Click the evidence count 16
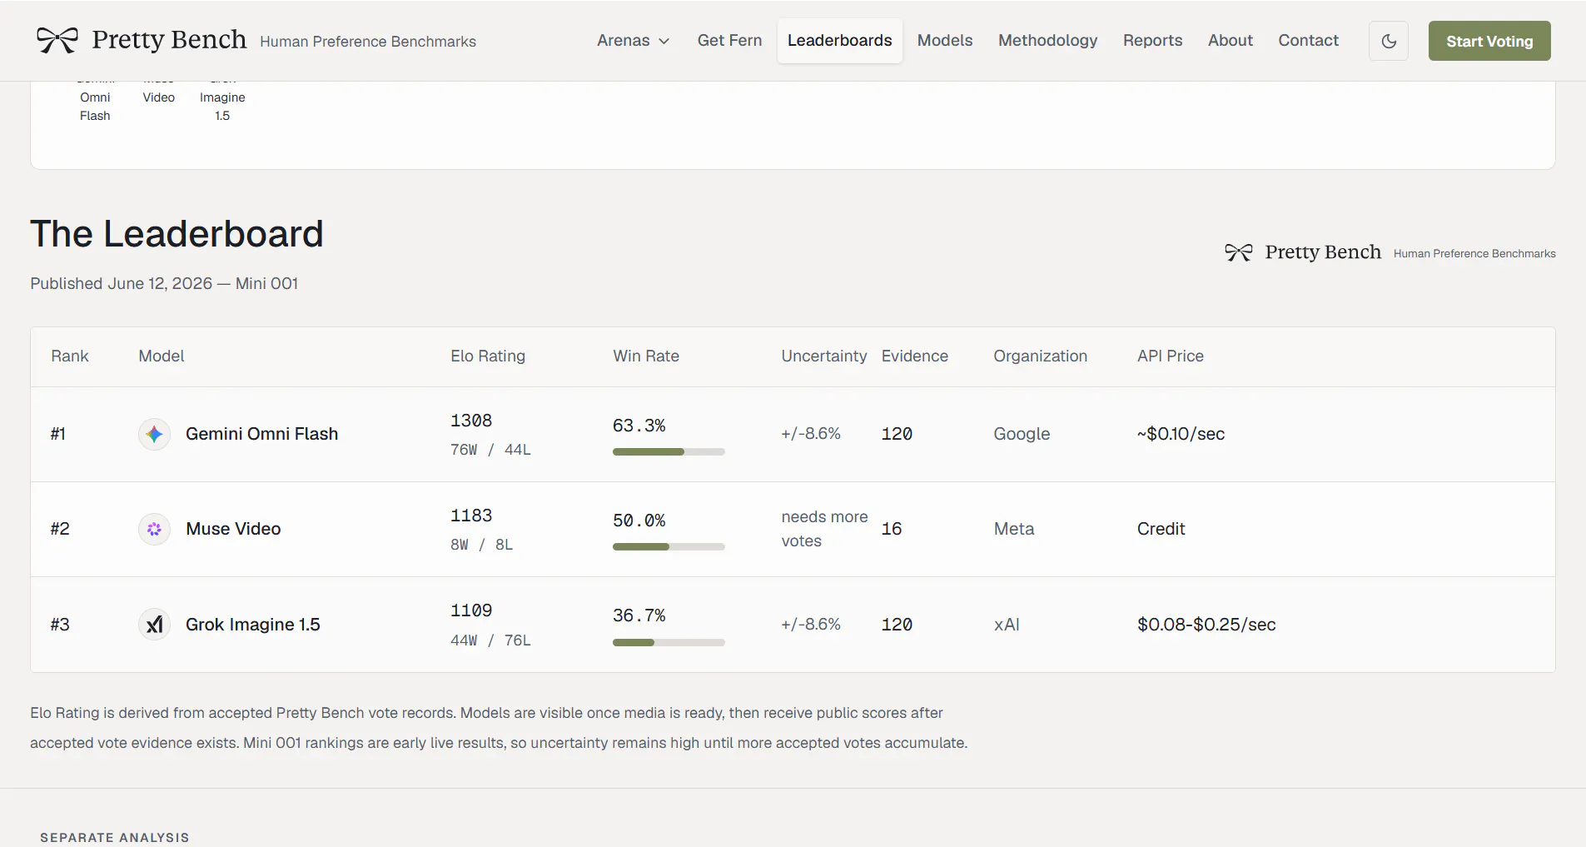This screenshot has width=1586, height=847. 892,529
